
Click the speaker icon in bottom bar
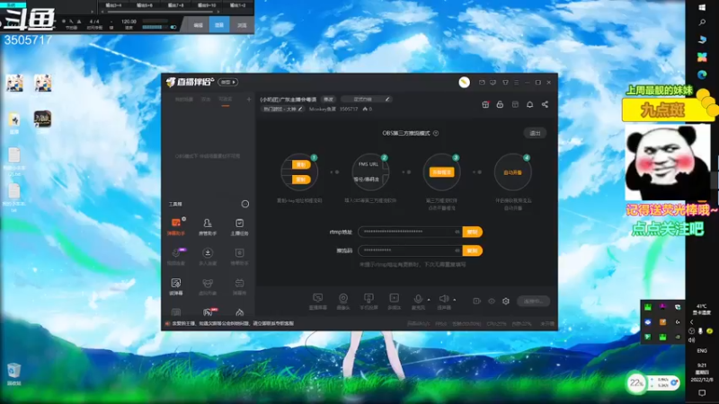[x=443, y=299]
